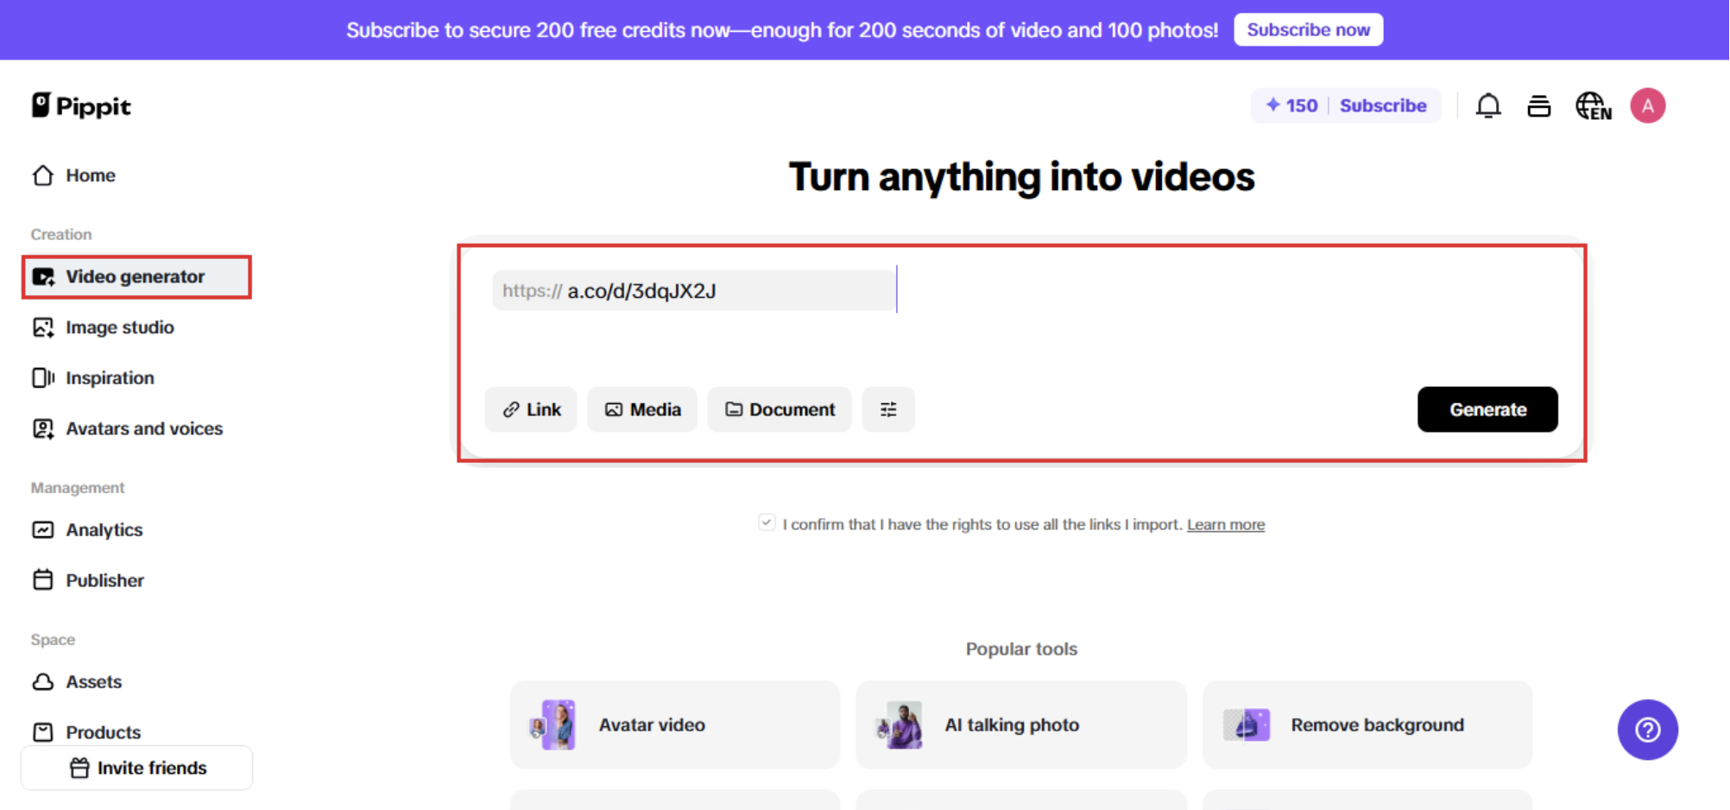Open the Avatar video tool card
Image resolution: width=1730 pixels, height=810 pixels.
(x=675, y=725)
